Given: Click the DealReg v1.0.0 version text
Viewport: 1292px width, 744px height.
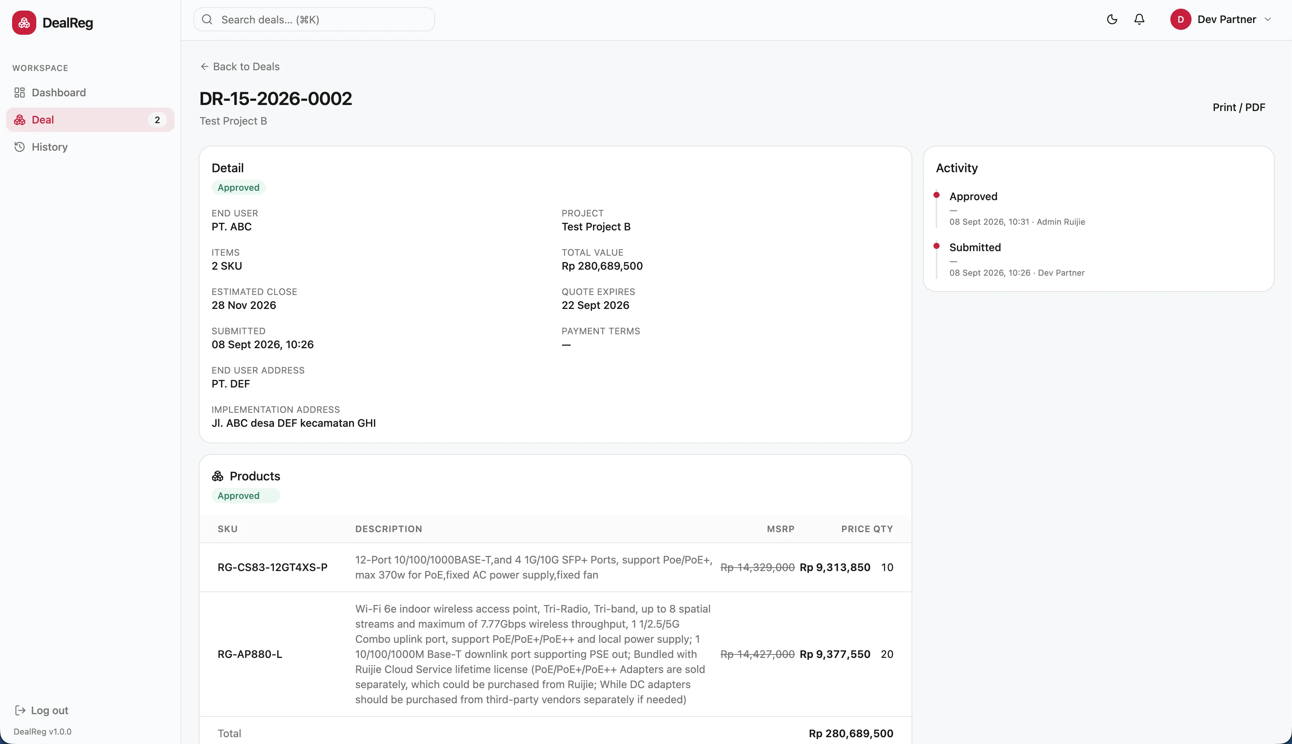Looking at the screenshot, I should click(42, 732).
